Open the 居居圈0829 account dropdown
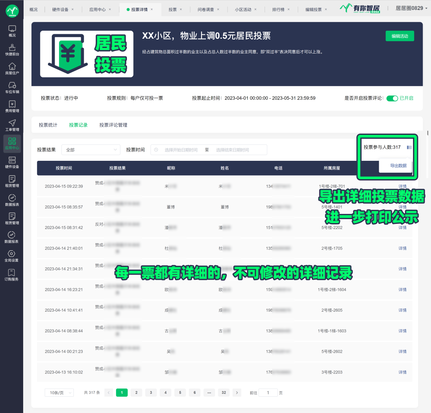The image size is (431, 413). 411,8
